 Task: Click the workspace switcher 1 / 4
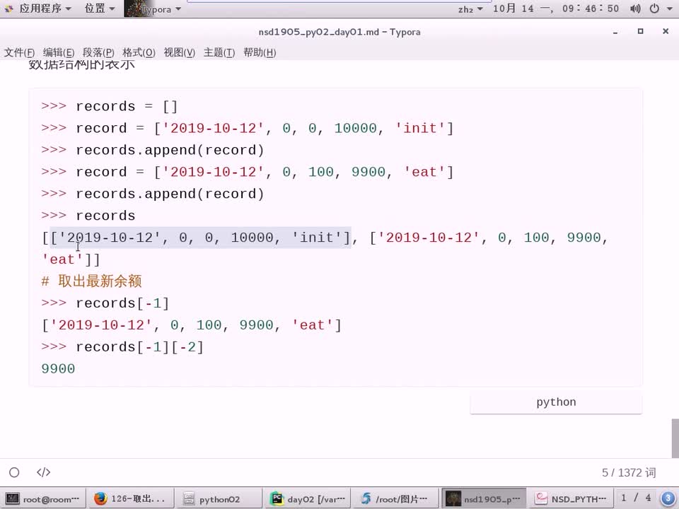click(636, 498)
